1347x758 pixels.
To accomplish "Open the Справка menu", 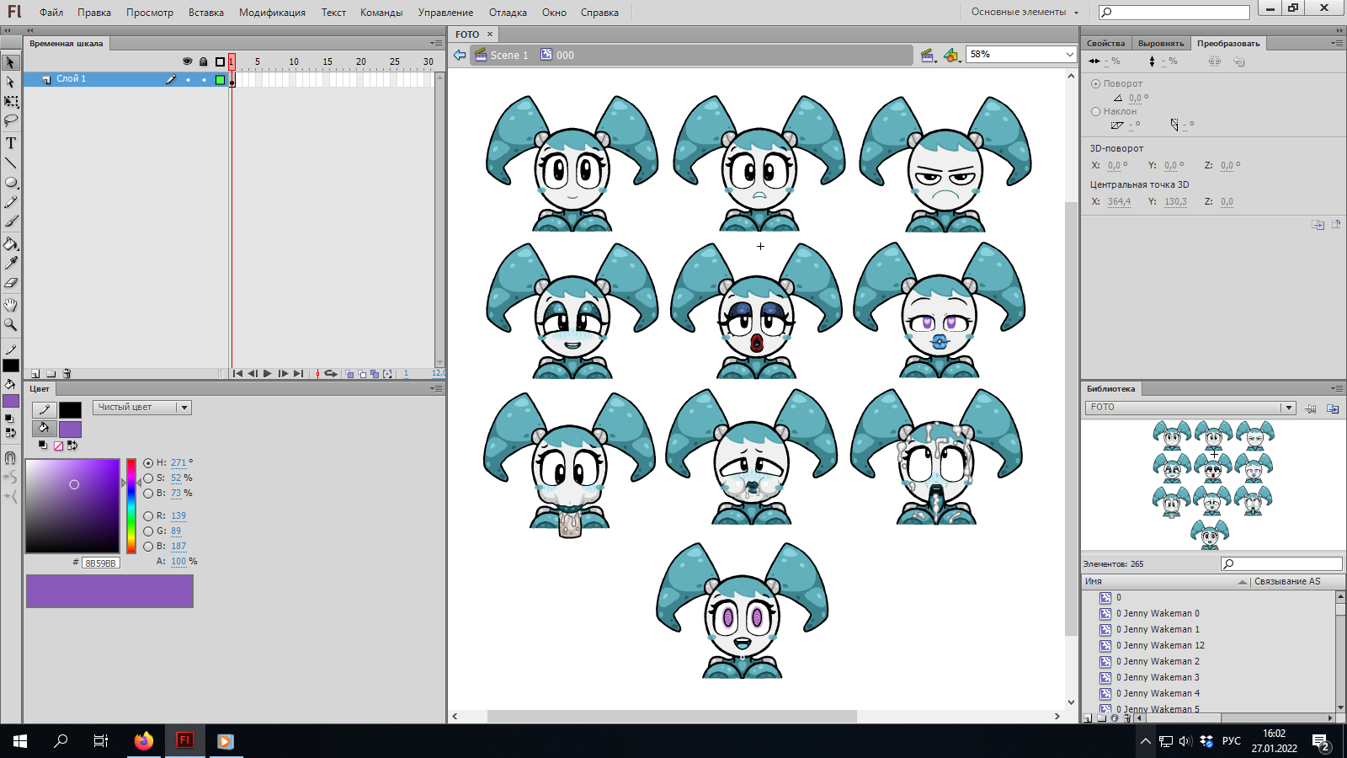I will (599, 13).
